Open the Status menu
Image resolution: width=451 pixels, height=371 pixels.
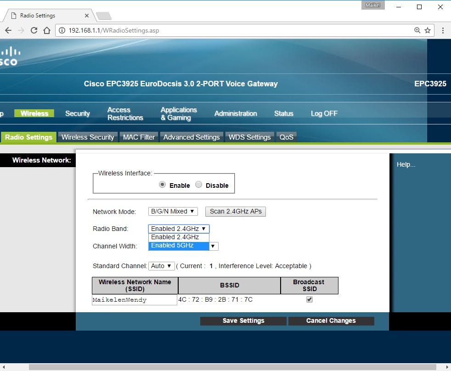pyautogui.click(x=284, y=113)
